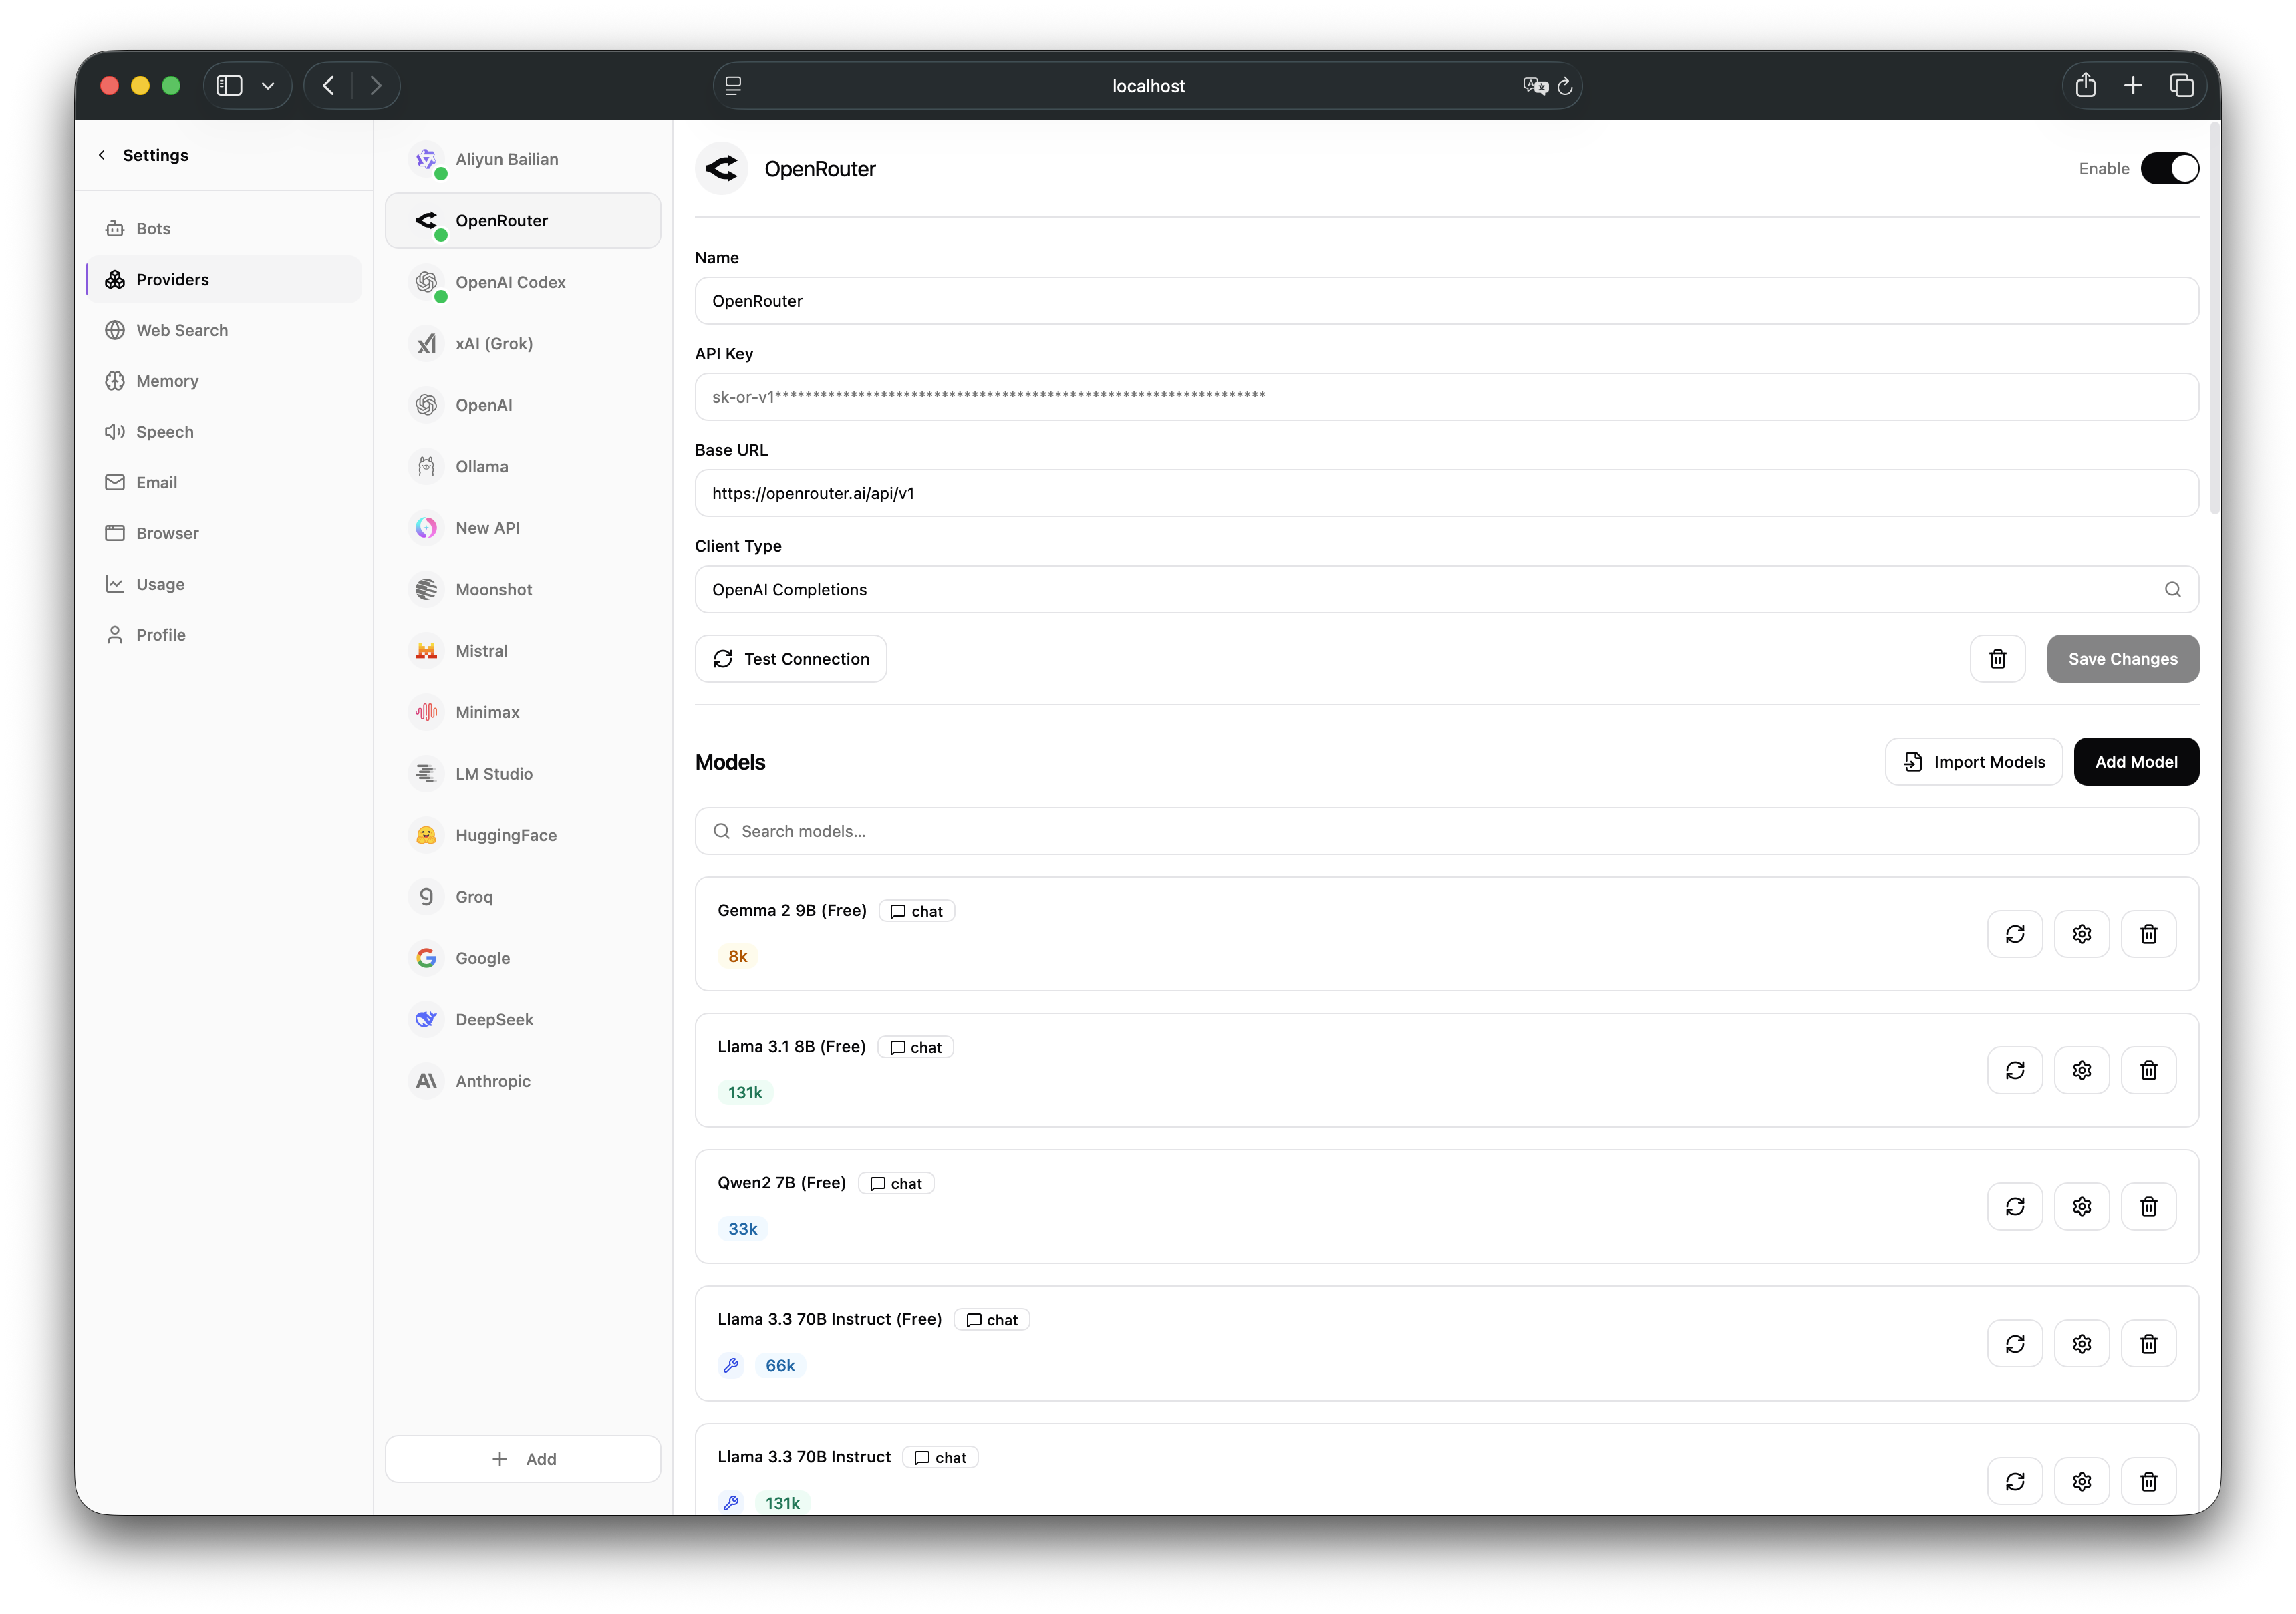Click the Test Connection button
The image size is (2296, 1614).
click(x=790, y=659)
